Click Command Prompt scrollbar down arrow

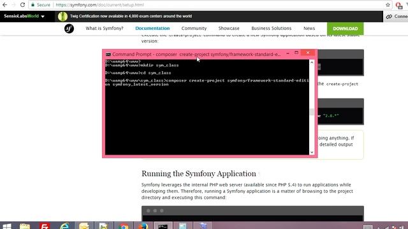(x=312, y=153)
